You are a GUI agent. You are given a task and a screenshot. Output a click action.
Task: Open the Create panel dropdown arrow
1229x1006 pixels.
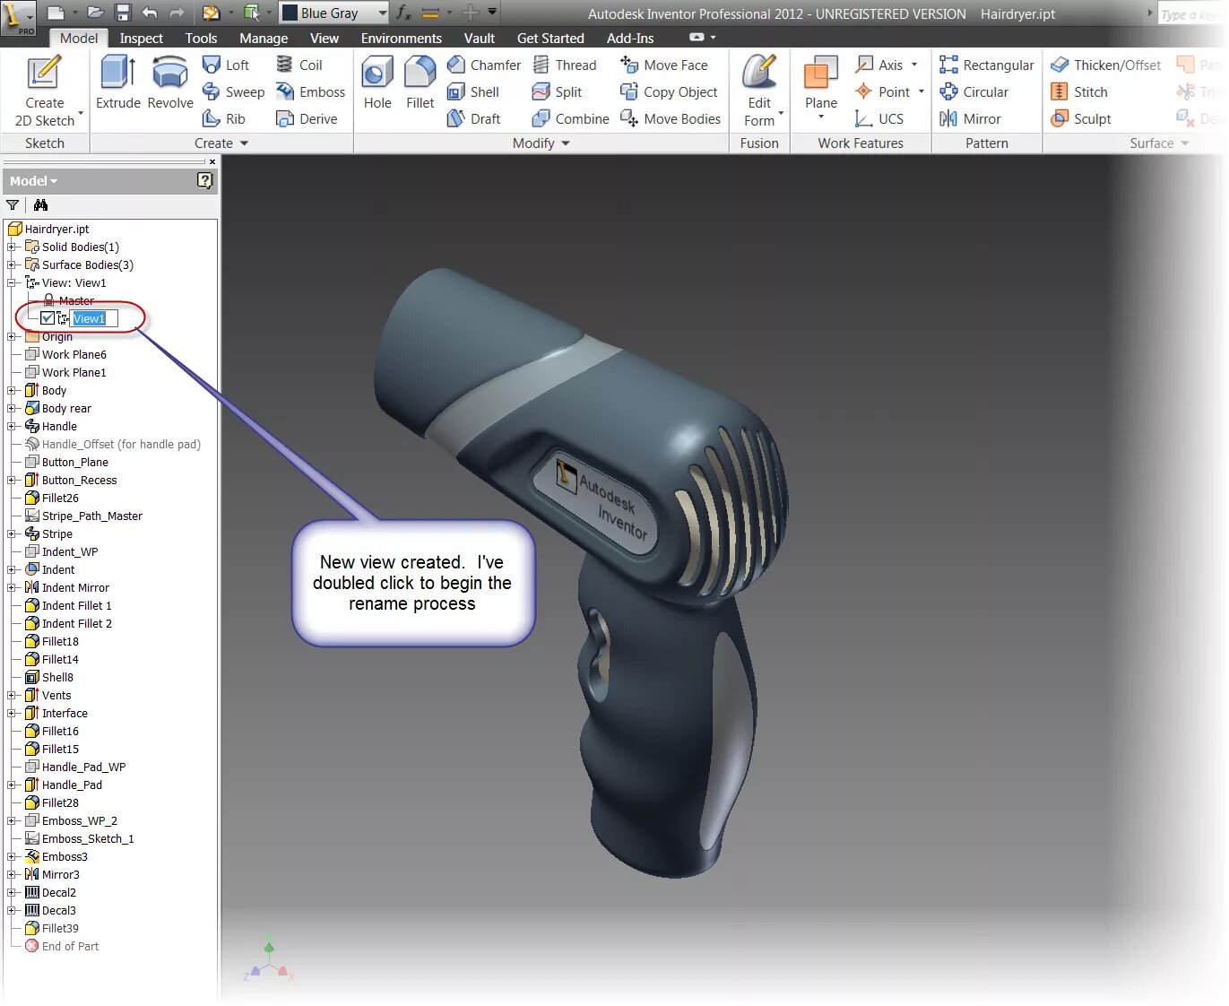[x=244, y=143]
